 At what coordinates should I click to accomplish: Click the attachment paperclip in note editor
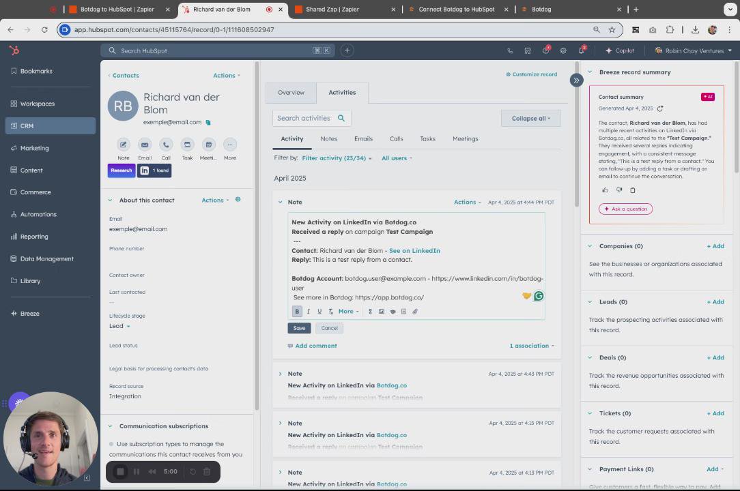click(x=415, y=311)
